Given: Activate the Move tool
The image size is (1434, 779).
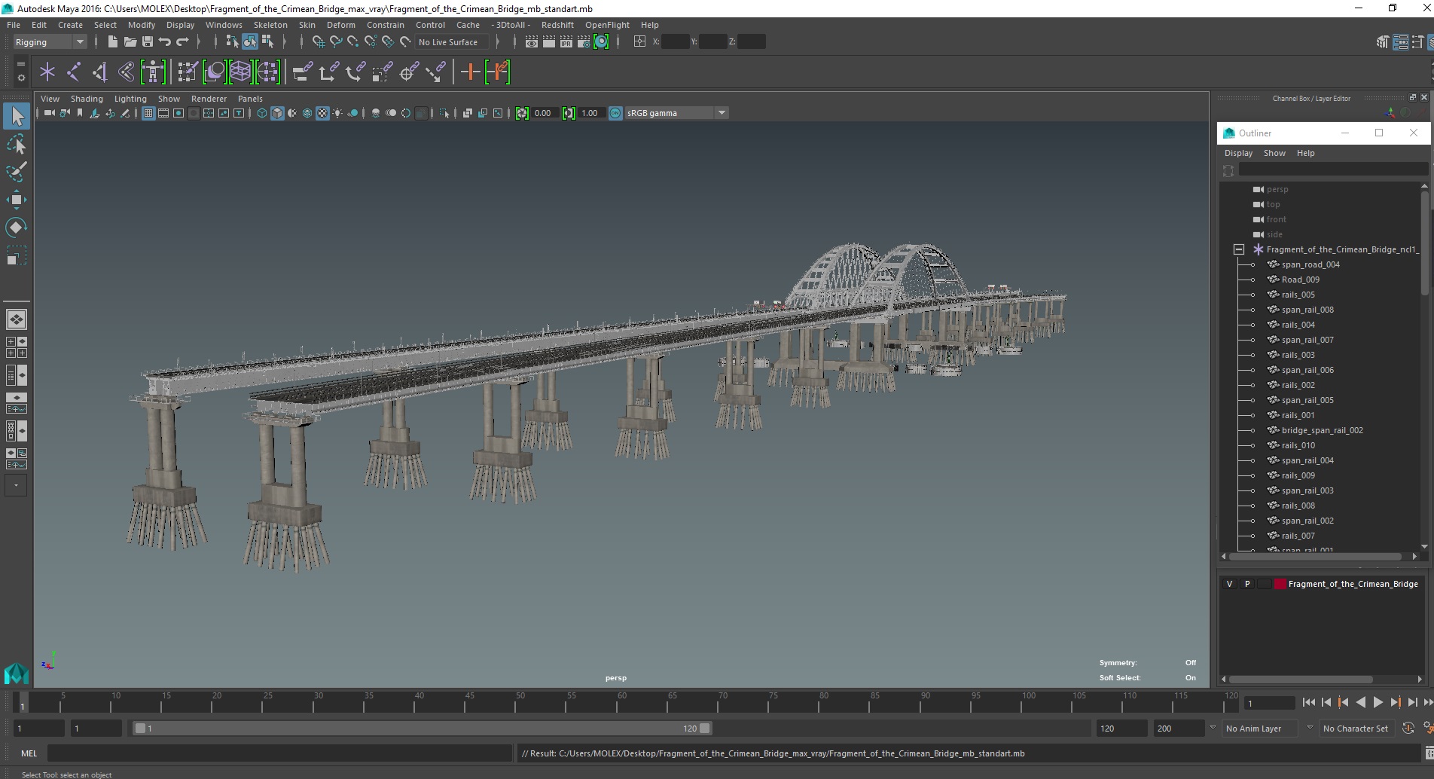Looking at the screenshot, I should 17,200.
